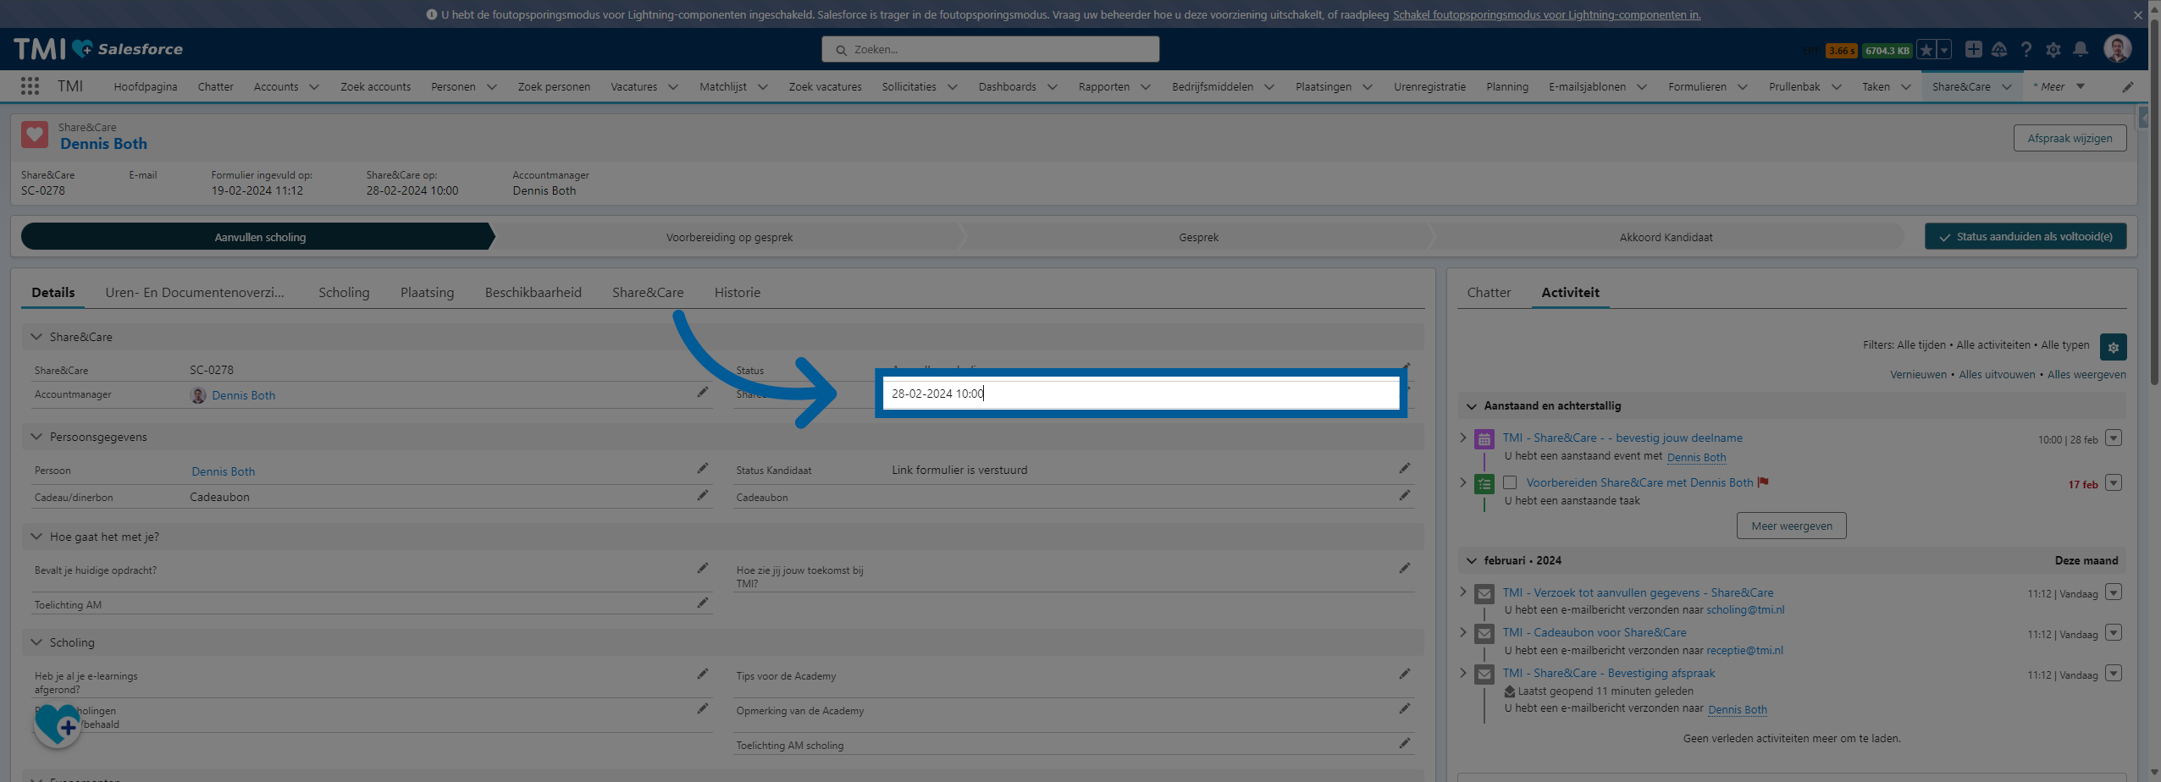Click the notifications bell icon
The width and height of the screenshot is (2161, 782).
click(2080, 50)
